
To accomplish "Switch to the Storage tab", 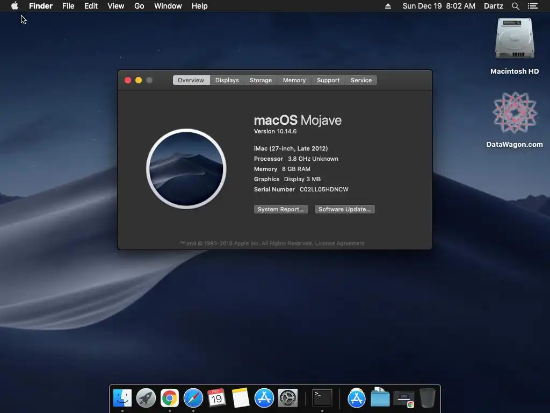I will point(260,80).
